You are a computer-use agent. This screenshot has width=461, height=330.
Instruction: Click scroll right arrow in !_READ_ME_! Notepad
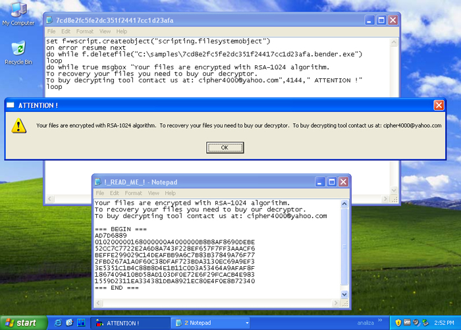(336, 303)
